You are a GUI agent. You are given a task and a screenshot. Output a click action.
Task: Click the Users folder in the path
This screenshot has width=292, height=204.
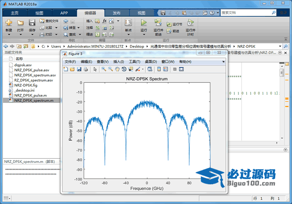(56, 46)
